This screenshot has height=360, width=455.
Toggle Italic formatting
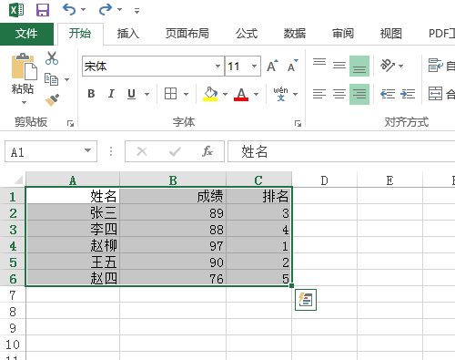(111, 94)
